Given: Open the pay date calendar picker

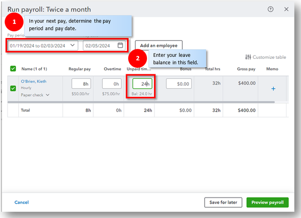Looking at the screenshot, I should click(x=120, y=45).
